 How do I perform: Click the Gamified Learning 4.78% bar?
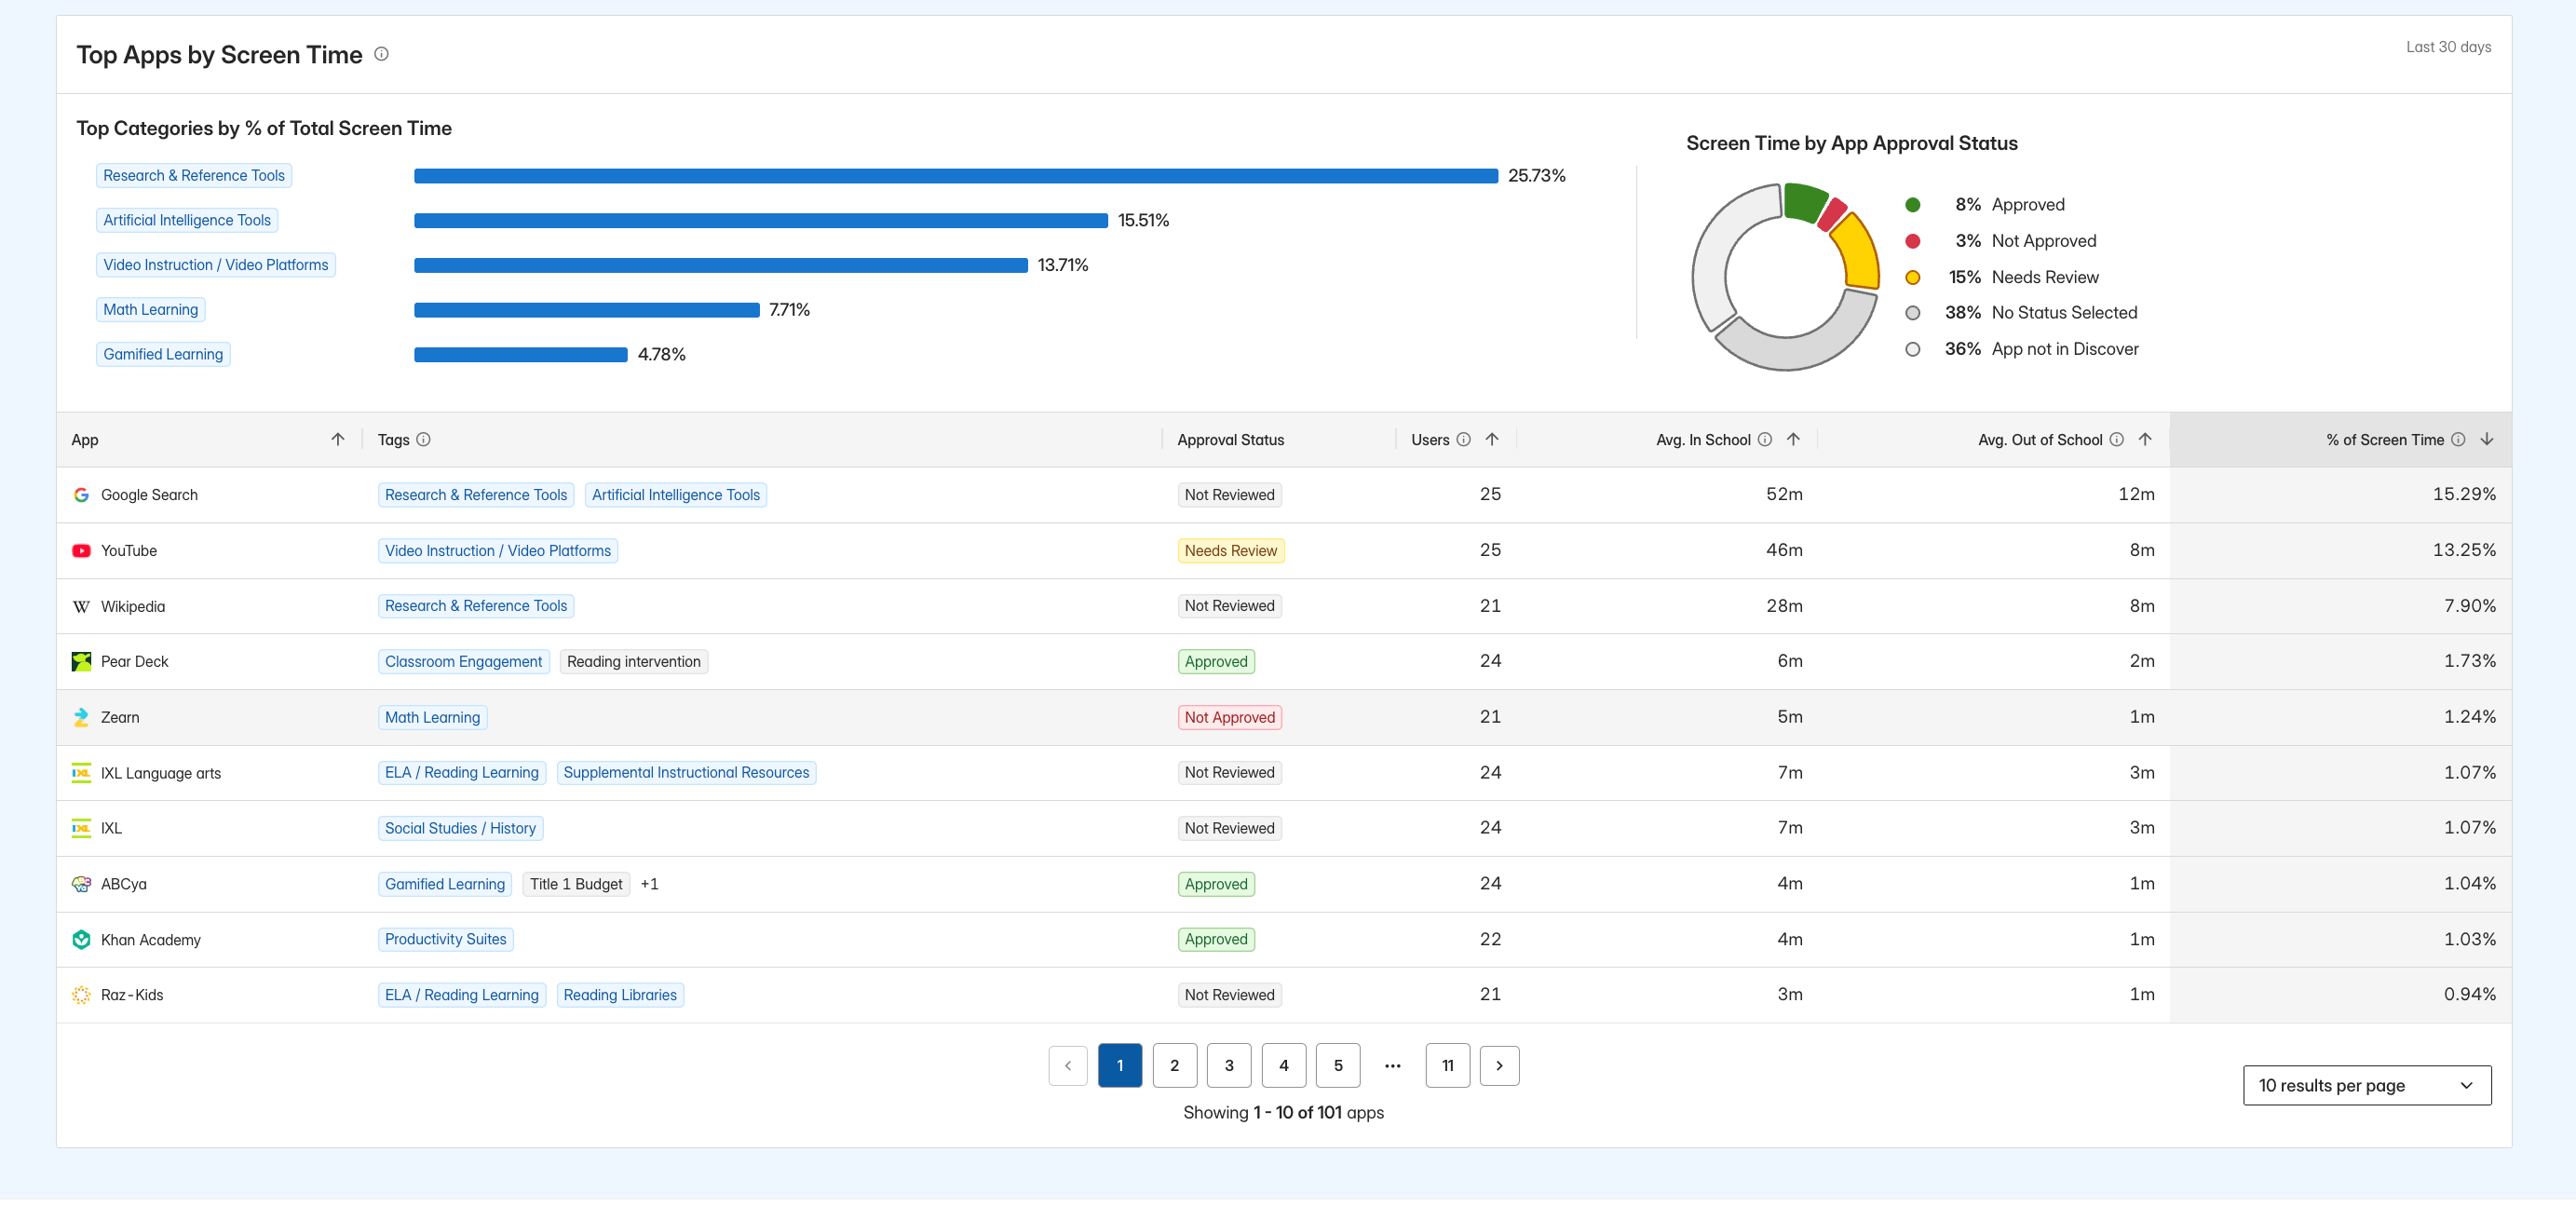pos(521,355)
